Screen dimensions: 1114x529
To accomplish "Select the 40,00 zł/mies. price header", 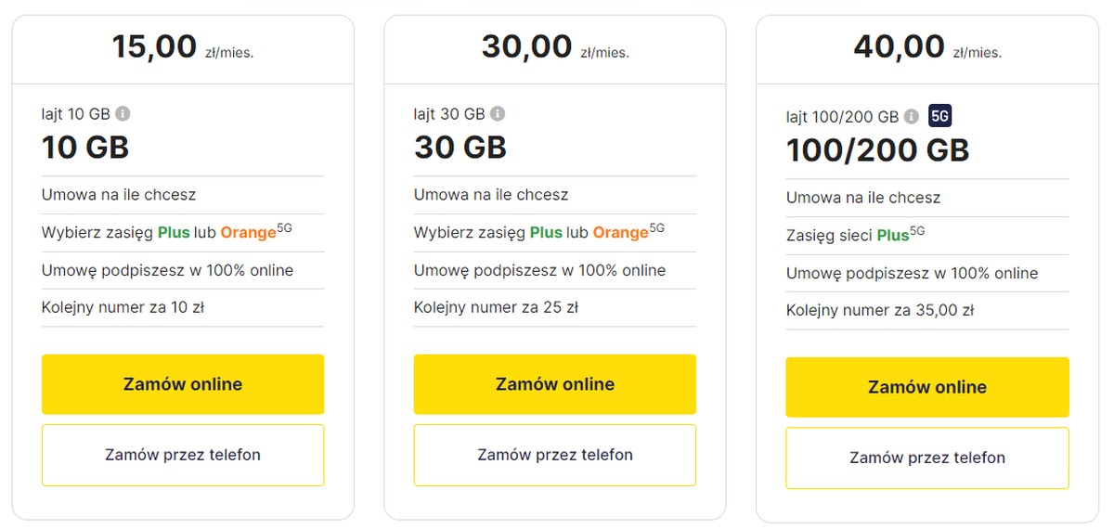I will [926, 47].
